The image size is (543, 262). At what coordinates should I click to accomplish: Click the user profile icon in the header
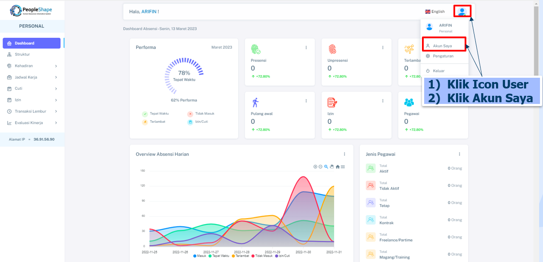pos(462,11)
